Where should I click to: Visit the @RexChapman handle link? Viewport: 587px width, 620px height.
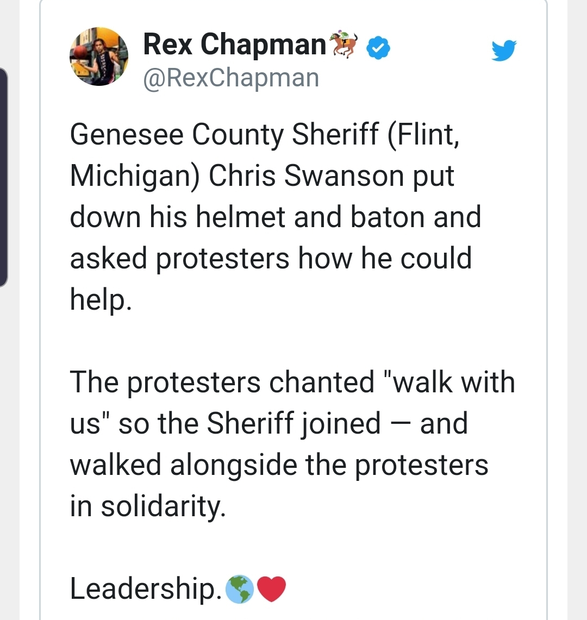pos(230,78)
